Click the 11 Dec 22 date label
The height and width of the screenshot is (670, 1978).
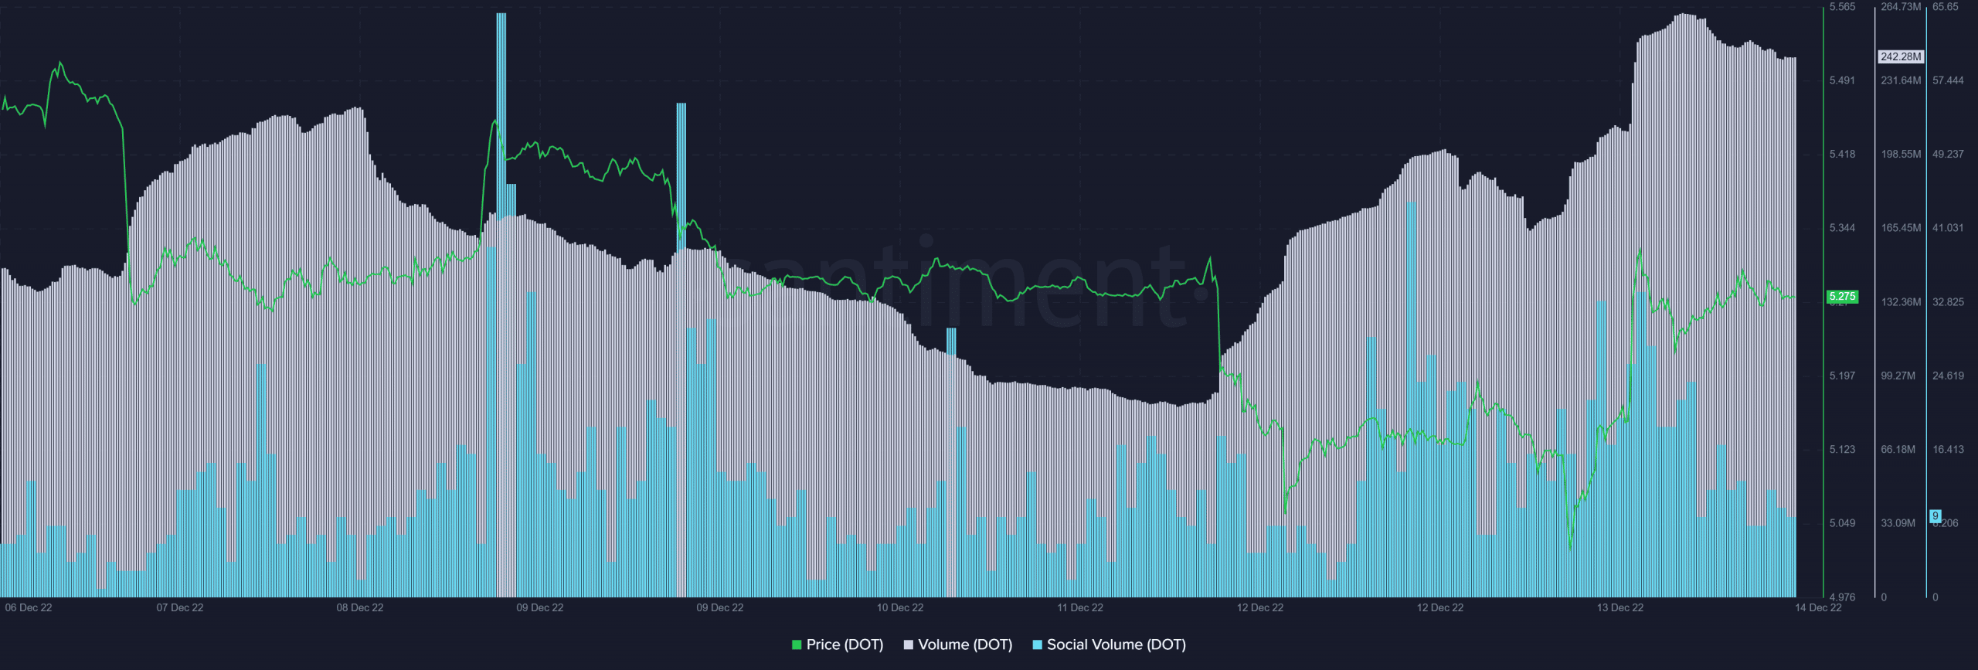point(1080,608)
